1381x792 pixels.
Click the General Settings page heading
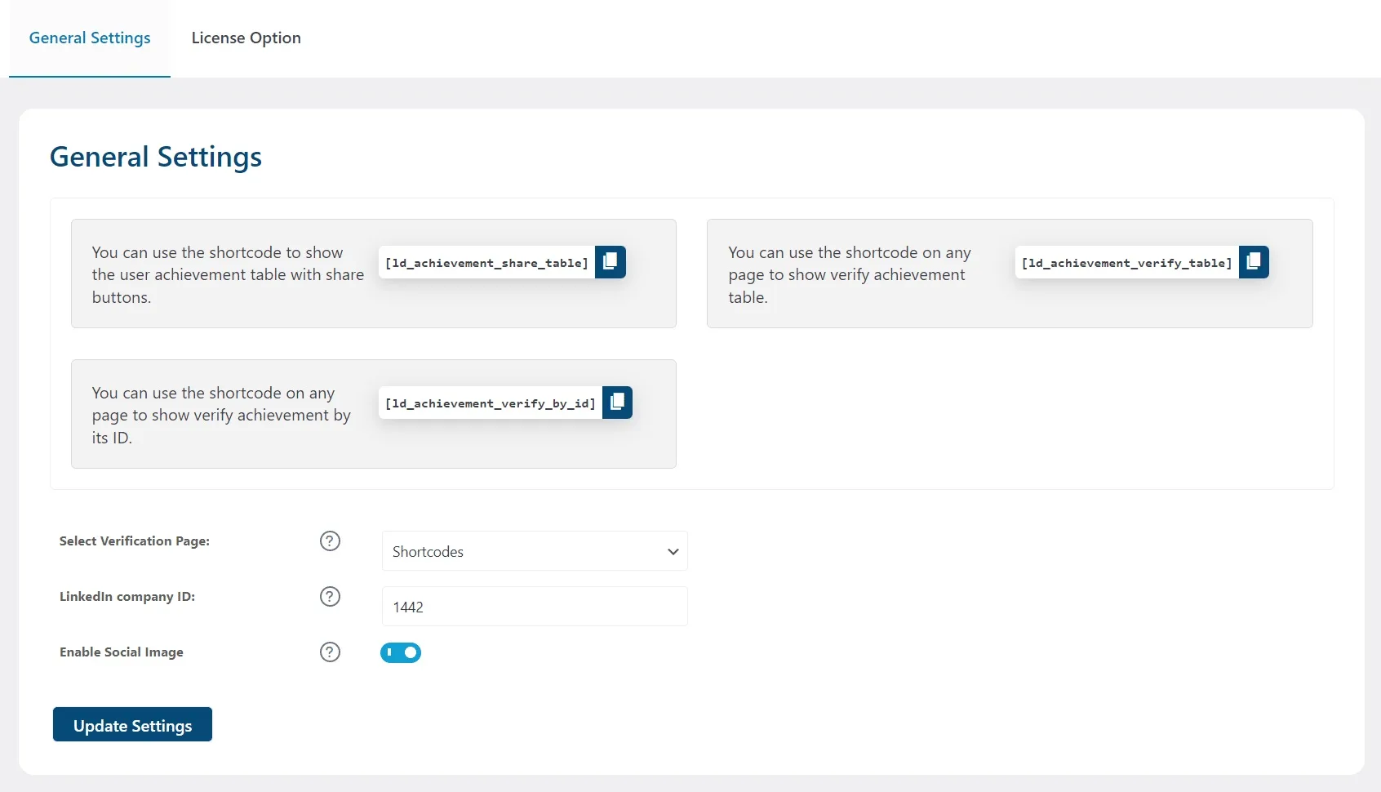155,156
